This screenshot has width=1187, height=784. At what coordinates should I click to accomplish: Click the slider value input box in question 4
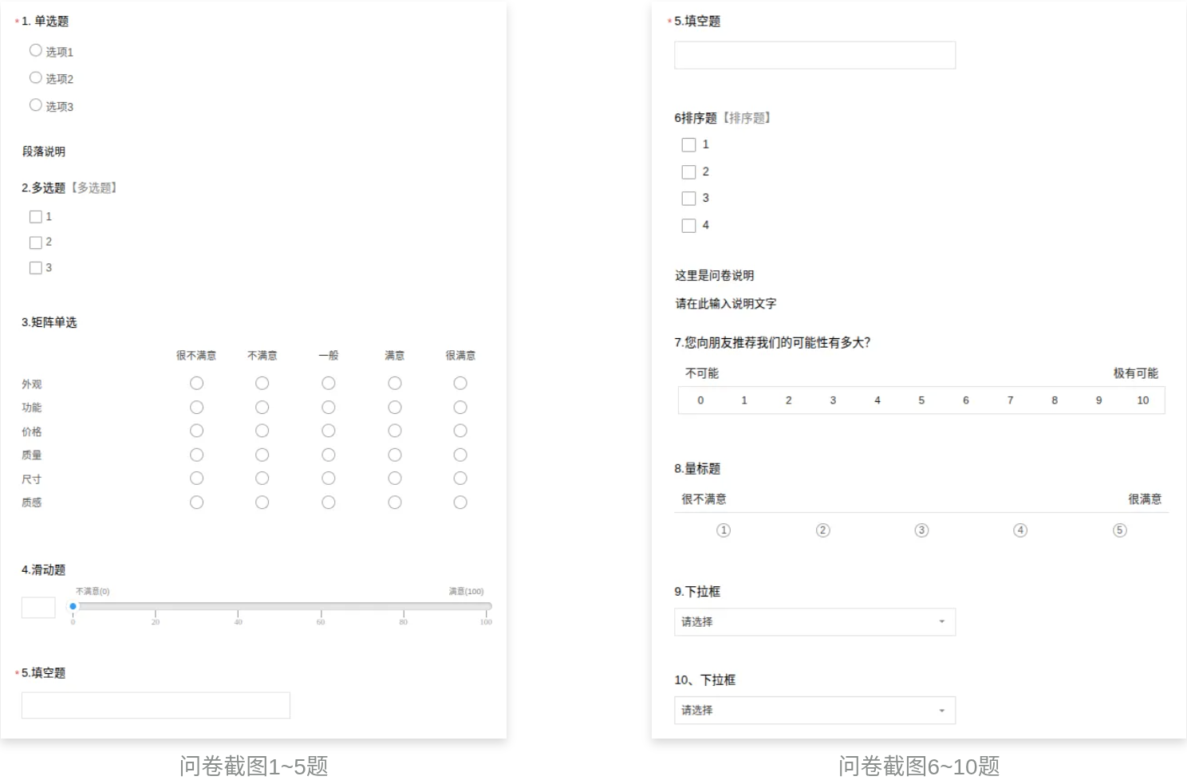(37, 607)
